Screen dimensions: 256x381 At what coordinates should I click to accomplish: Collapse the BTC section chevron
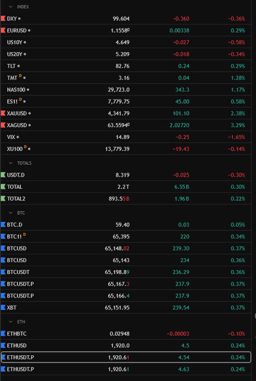pos(11,213)
